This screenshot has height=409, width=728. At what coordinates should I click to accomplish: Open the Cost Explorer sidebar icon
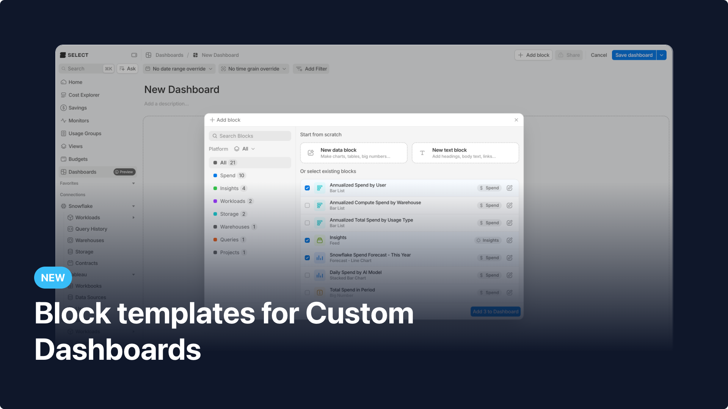(x=64, y=95)
